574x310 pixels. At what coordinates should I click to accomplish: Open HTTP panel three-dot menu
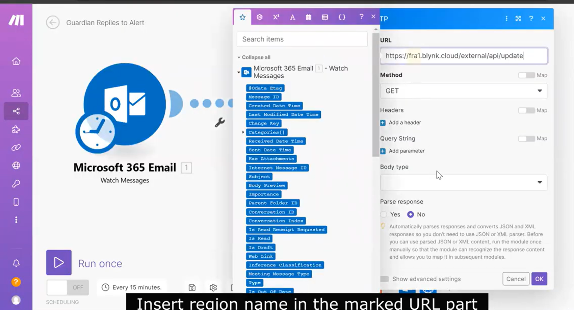point(506,19)
